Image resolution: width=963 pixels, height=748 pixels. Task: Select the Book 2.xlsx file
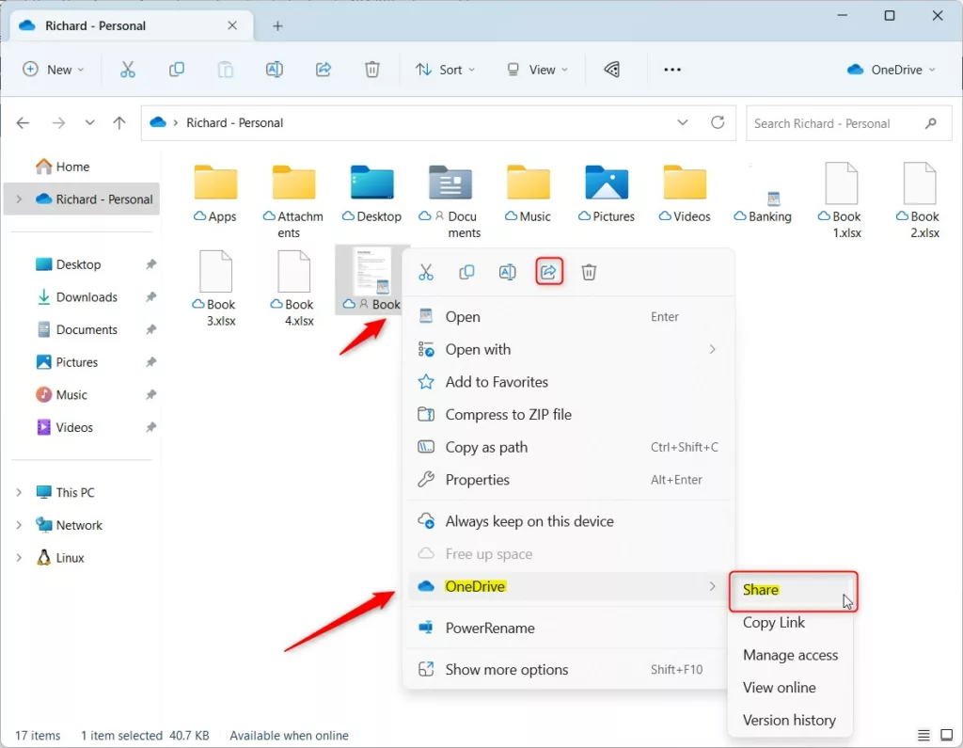tap(919, 201)
